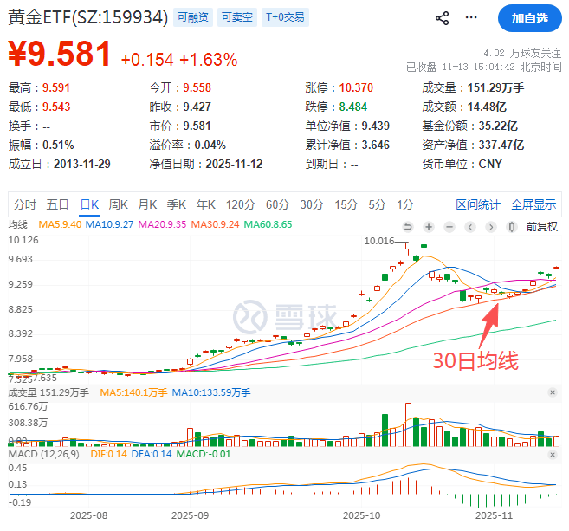Close the 成交量 volume indicator panel
The width and height of the screenshot is (569, 531).
pos(553,392)
